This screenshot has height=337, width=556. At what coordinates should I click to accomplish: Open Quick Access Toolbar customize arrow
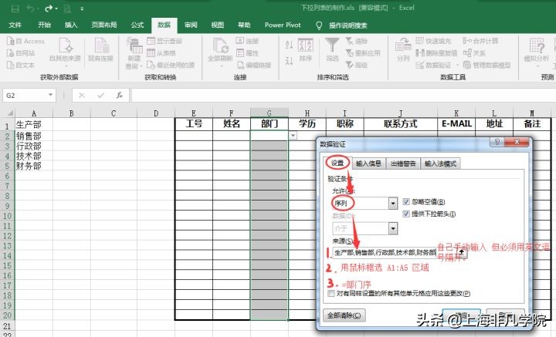(x=82, y=8)
